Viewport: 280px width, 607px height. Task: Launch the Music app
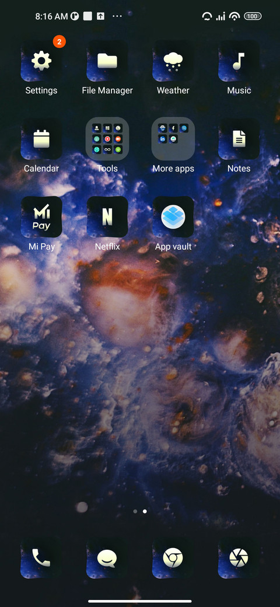[239, 61]
